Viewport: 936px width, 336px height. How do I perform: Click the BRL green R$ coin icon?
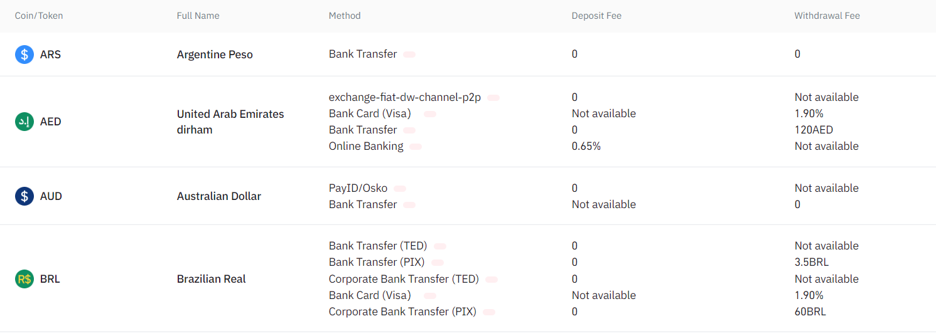pyautogui.click(x=24, y=279)
